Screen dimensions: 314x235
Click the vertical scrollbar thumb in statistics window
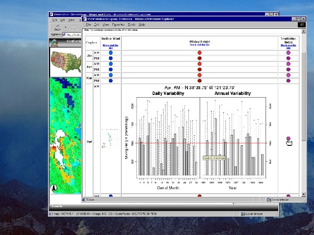coord(304,97)
